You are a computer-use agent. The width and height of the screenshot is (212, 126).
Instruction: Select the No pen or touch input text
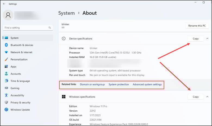[117, 75]
